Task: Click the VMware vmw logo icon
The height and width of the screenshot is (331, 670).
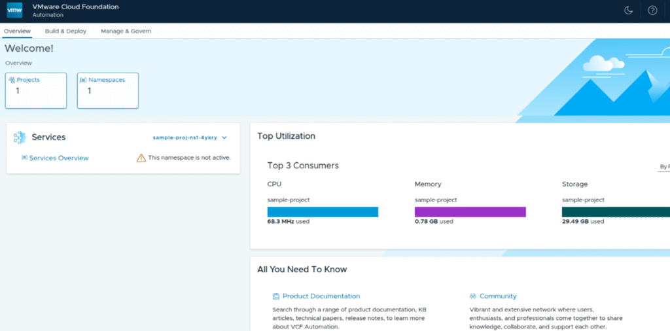Action: coord(14,10)
